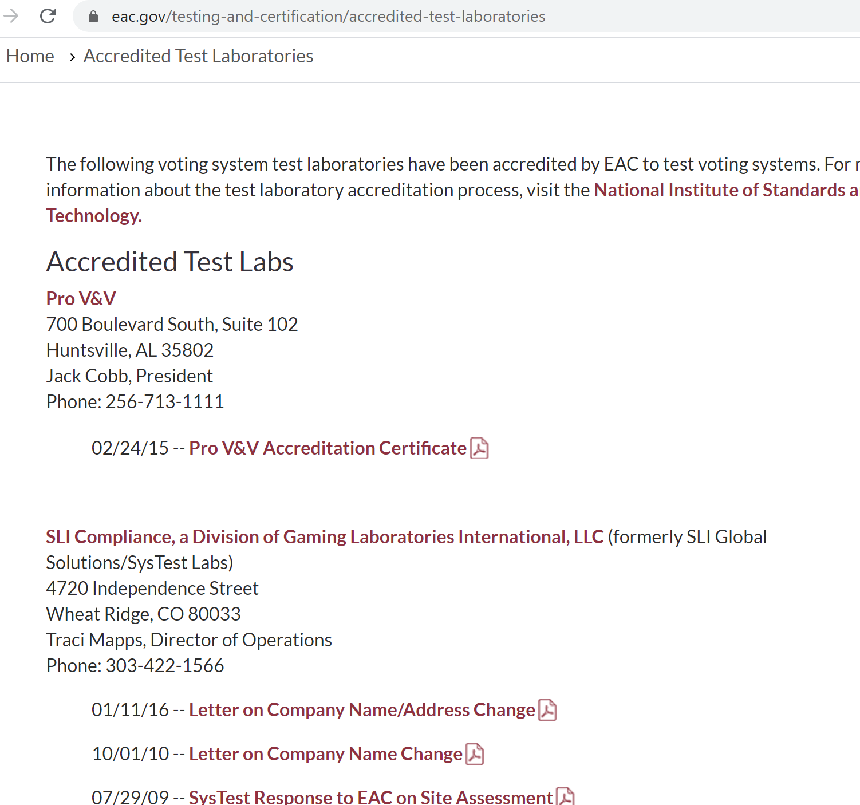The width and height of the screenshot is (860, 805).
Task: Click PDF icon beside Name/Address Change letter
Action: [547, 710]
